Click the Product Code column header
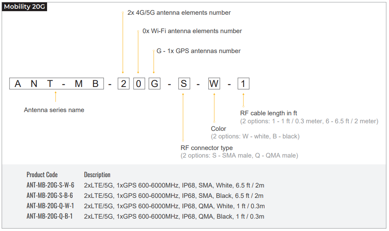This screenshot has width=389, height=231. pos(42,175)
